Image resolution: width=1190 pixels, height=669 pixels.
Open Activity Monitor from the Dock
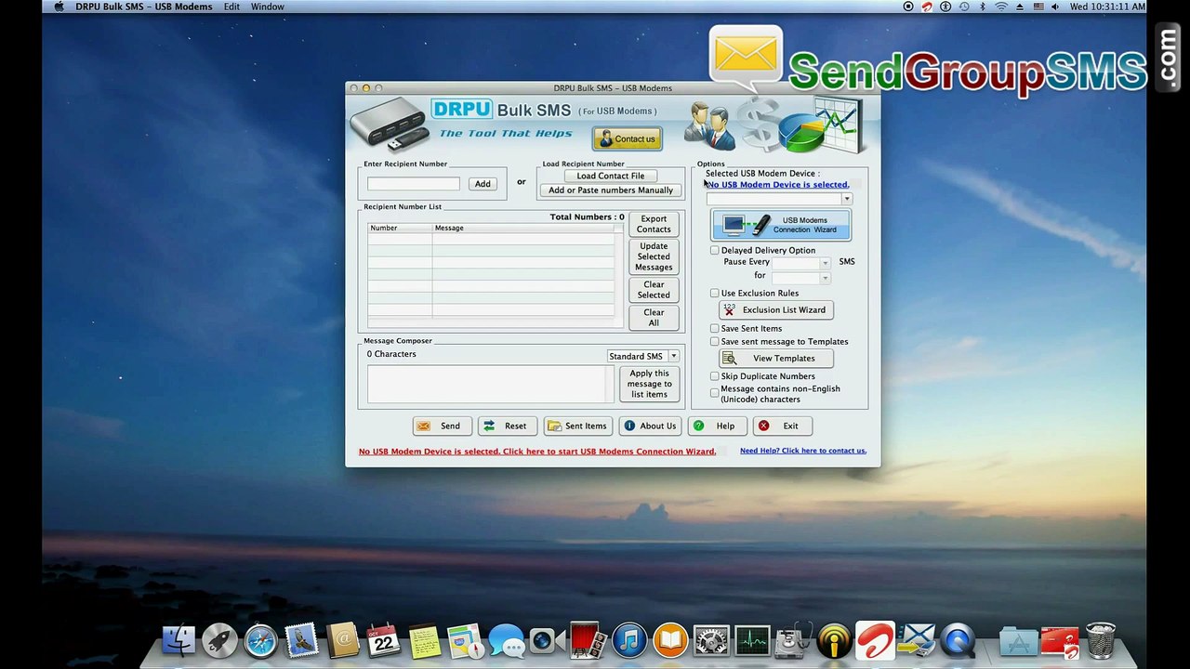click(751, 641)
